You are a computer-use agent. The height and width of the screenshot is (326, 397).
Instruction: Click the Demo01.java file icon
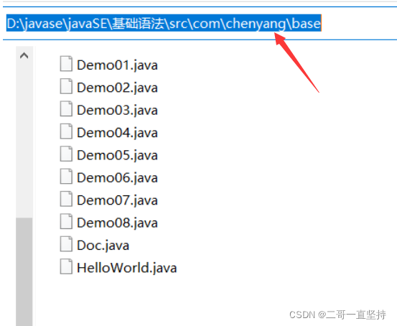pyautogui.click(x=66, y=64)
